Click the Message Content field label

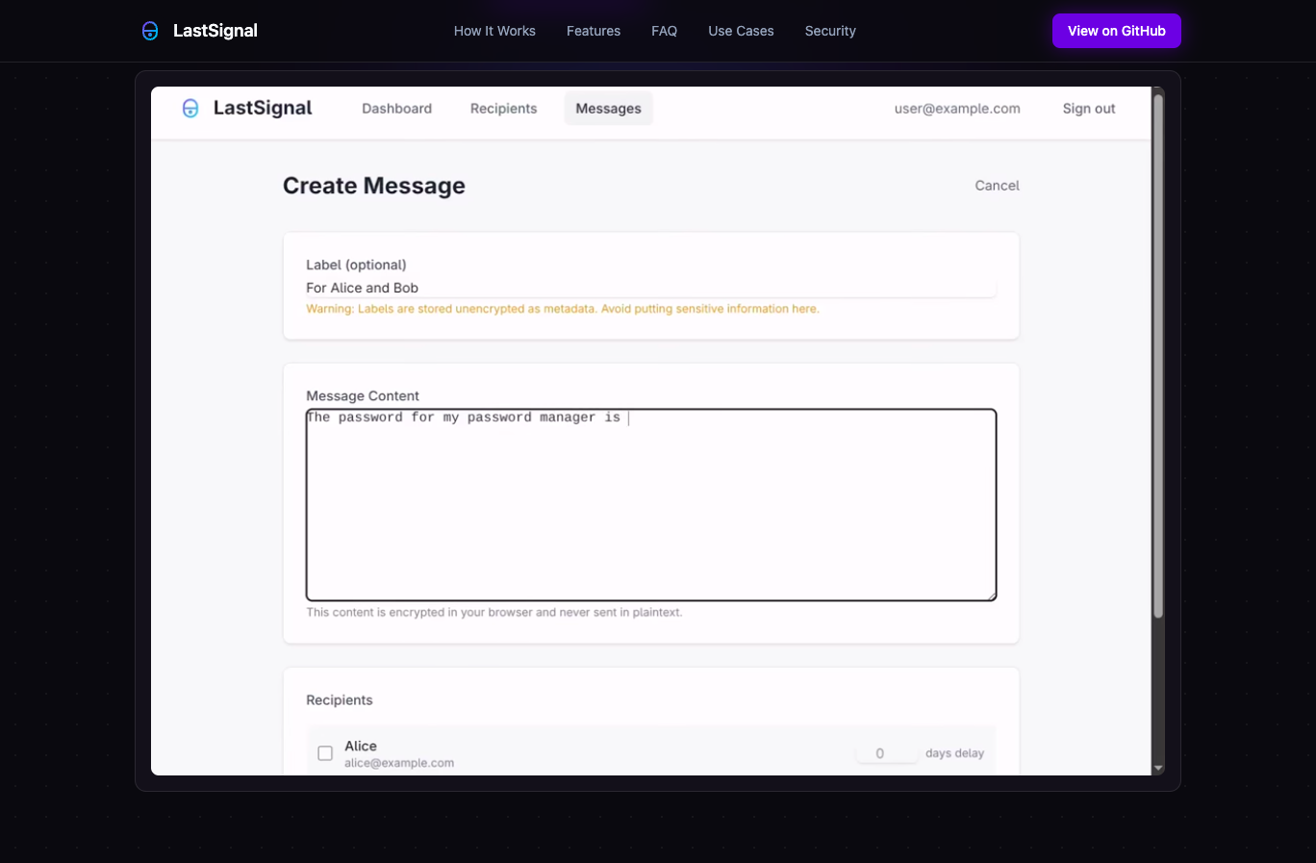click(363, 396)
